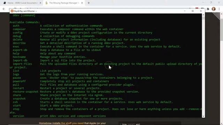Open the browser extensions puzzle icon

(x=208, y=9)
